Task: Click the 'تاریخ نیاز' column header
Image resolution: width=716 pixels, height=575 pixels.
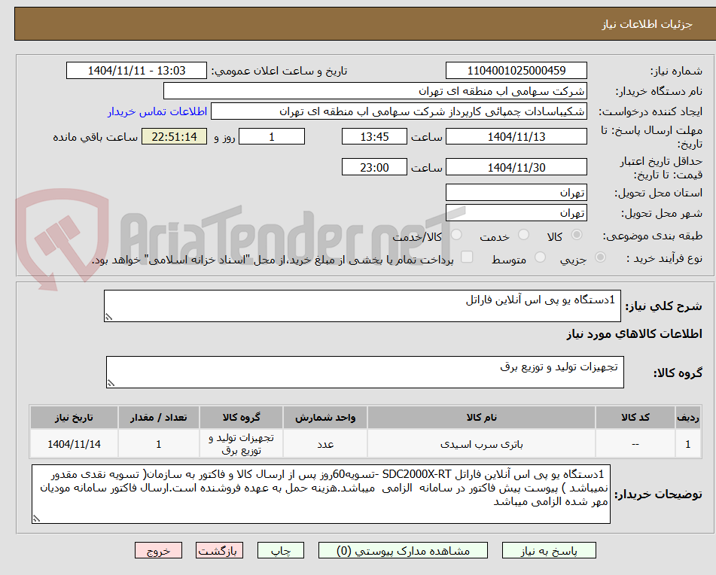Action: click(x=74, y=418)
